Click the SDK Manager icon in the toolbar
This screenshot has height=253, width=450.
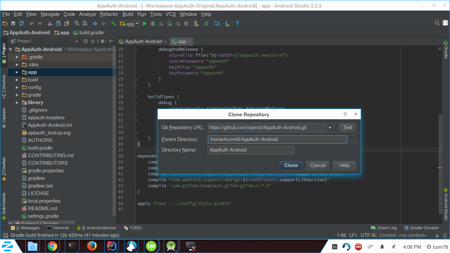click(x=216, y=23)
